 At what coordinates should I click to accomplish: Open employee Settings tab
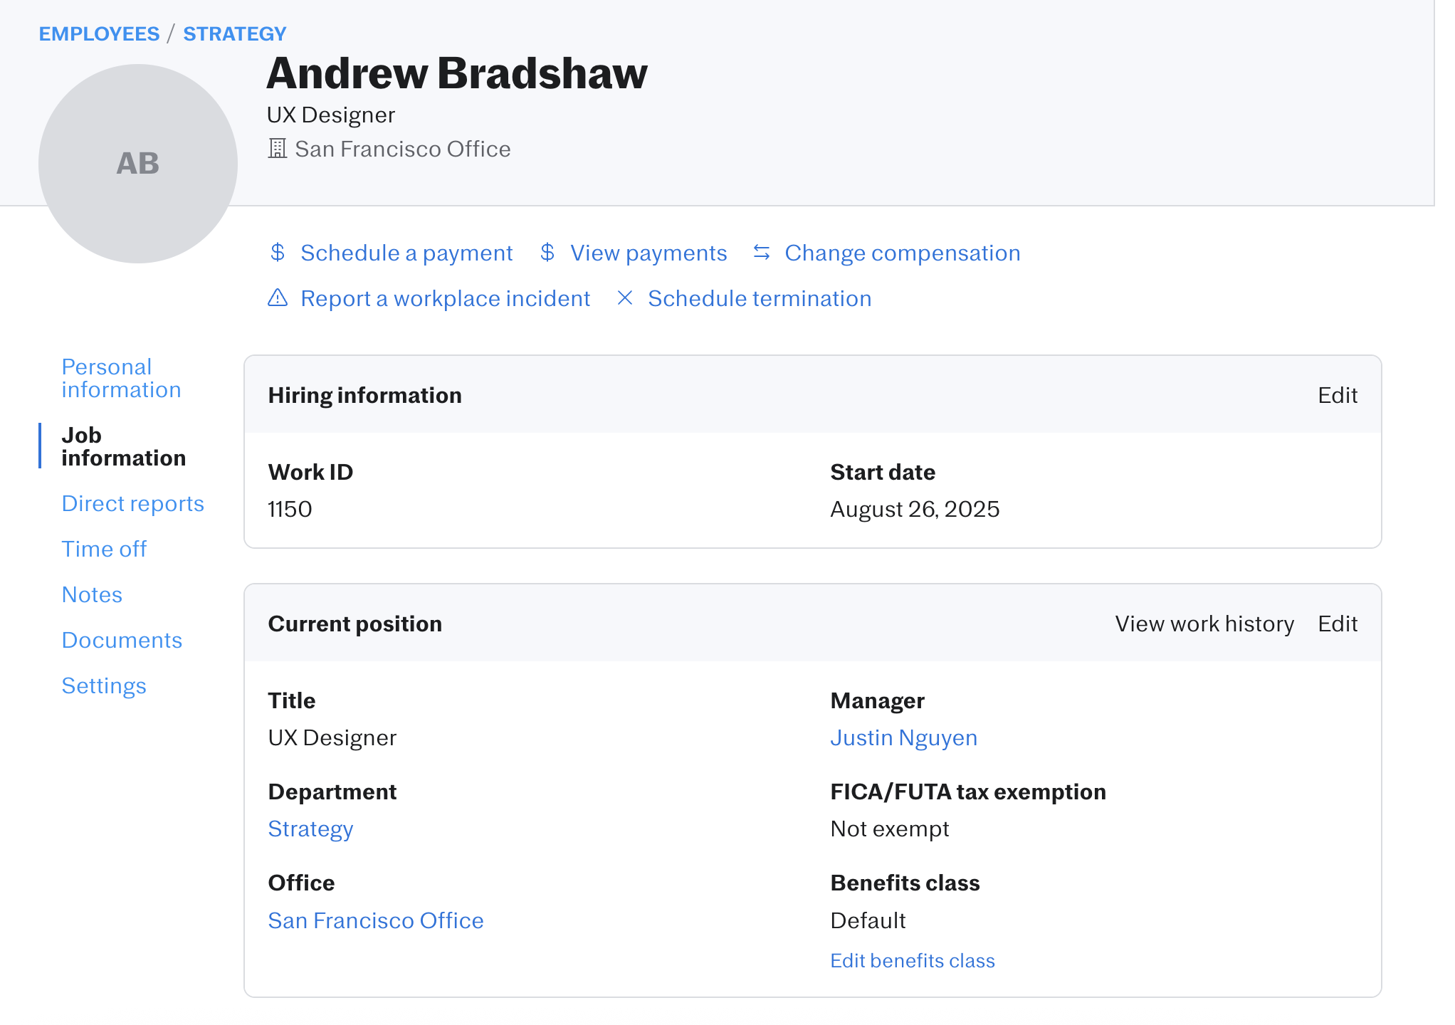pos(104,685)
